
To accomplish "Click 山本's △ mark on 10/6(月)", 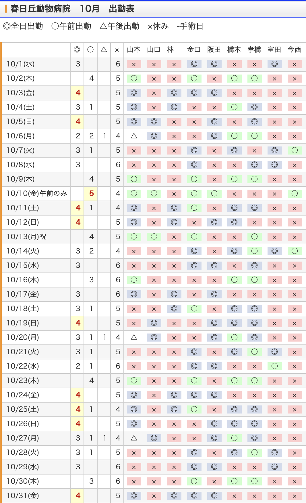I will (134, 136).
